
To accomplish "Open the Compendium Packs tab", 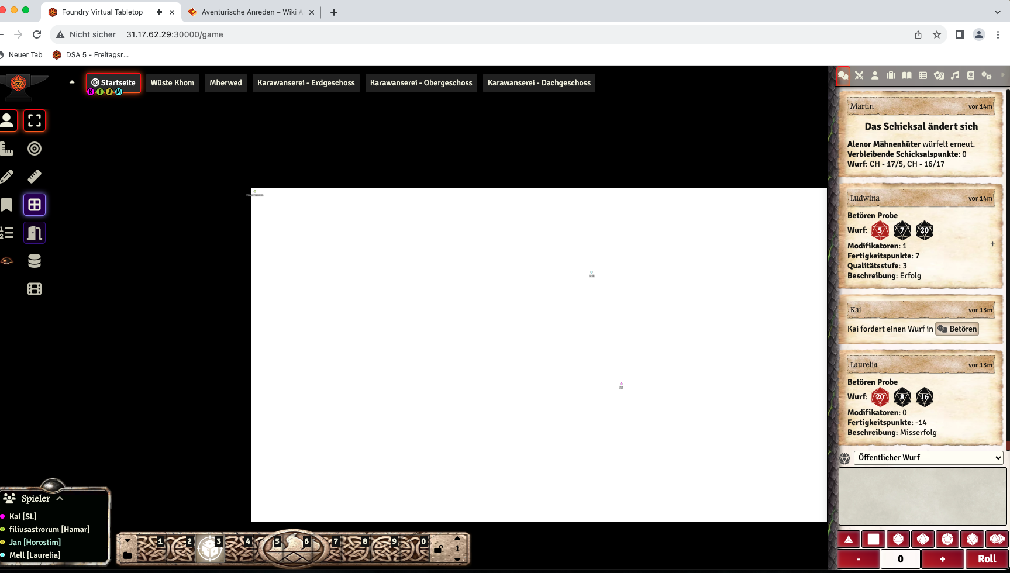I will [x=971, y=75].
